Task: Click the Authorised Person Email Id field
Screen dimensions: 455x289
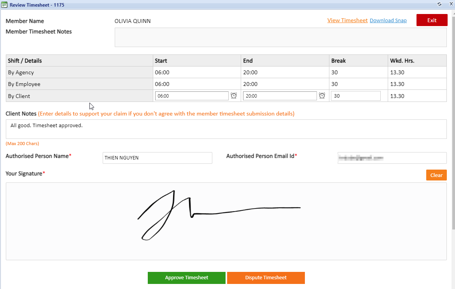Action: [x=392, y=158]
